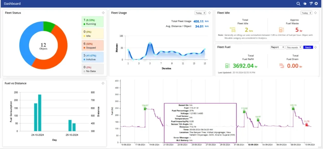
Task: Click the Fuel: 115.31 ltr tooltip line
Action: [x=191, y=108]
